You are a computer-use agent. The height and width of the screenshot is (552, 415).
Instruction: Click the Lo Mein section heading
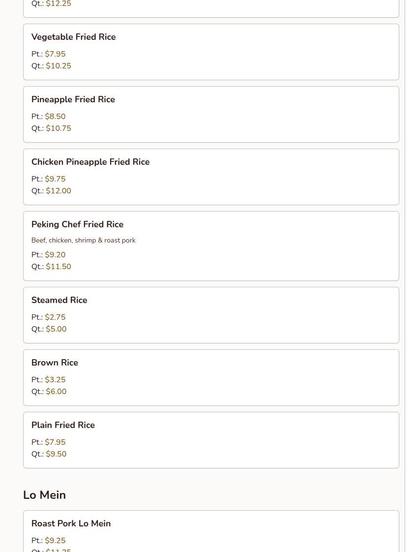44,495
